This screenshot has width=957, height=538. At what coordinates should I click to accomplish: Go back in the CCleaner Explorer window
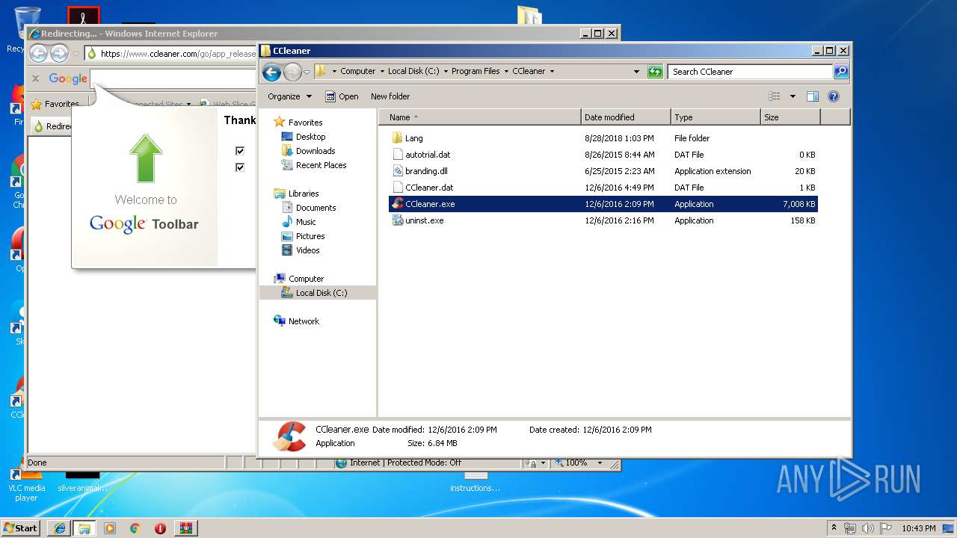pos(272,72)
